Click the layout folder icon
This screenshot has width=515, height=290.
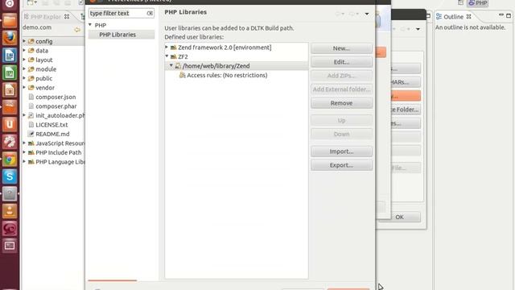tap(31, 60)
